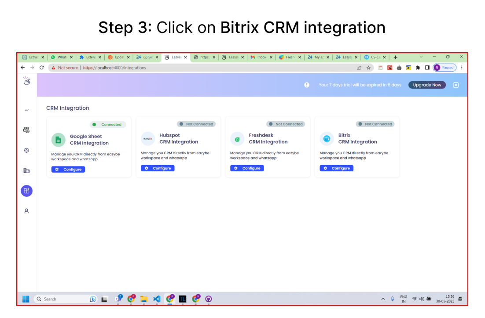Open the Chrome three-dot menu
485x318 pixels.
pyautogui.click(x=462, y=68)
